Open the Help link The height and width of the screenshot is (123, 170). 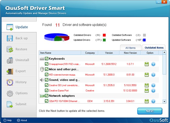[x=8, y=120]
